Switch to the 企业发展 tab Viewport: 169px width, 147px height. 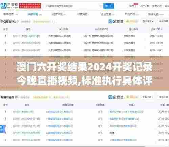point(107,14)
